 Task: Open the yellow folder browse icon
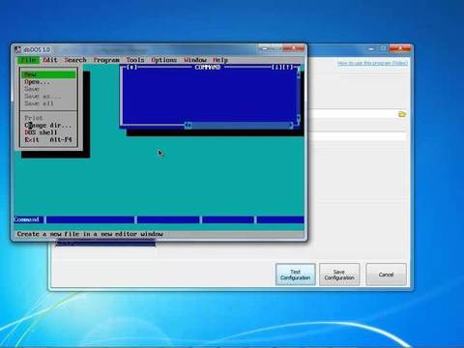(402, 114)
